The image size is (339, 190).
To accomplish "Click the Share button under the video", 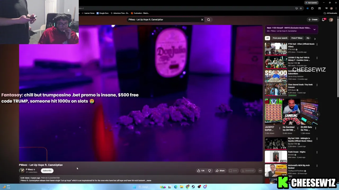I will (x=220, y=171).
